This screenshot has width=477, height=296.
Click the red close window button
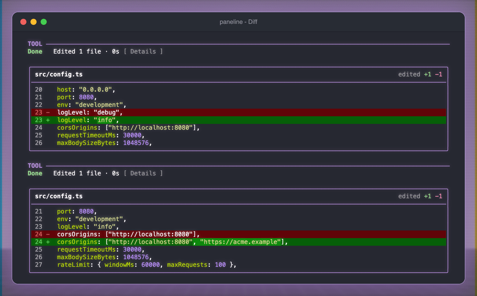point(23,22)
